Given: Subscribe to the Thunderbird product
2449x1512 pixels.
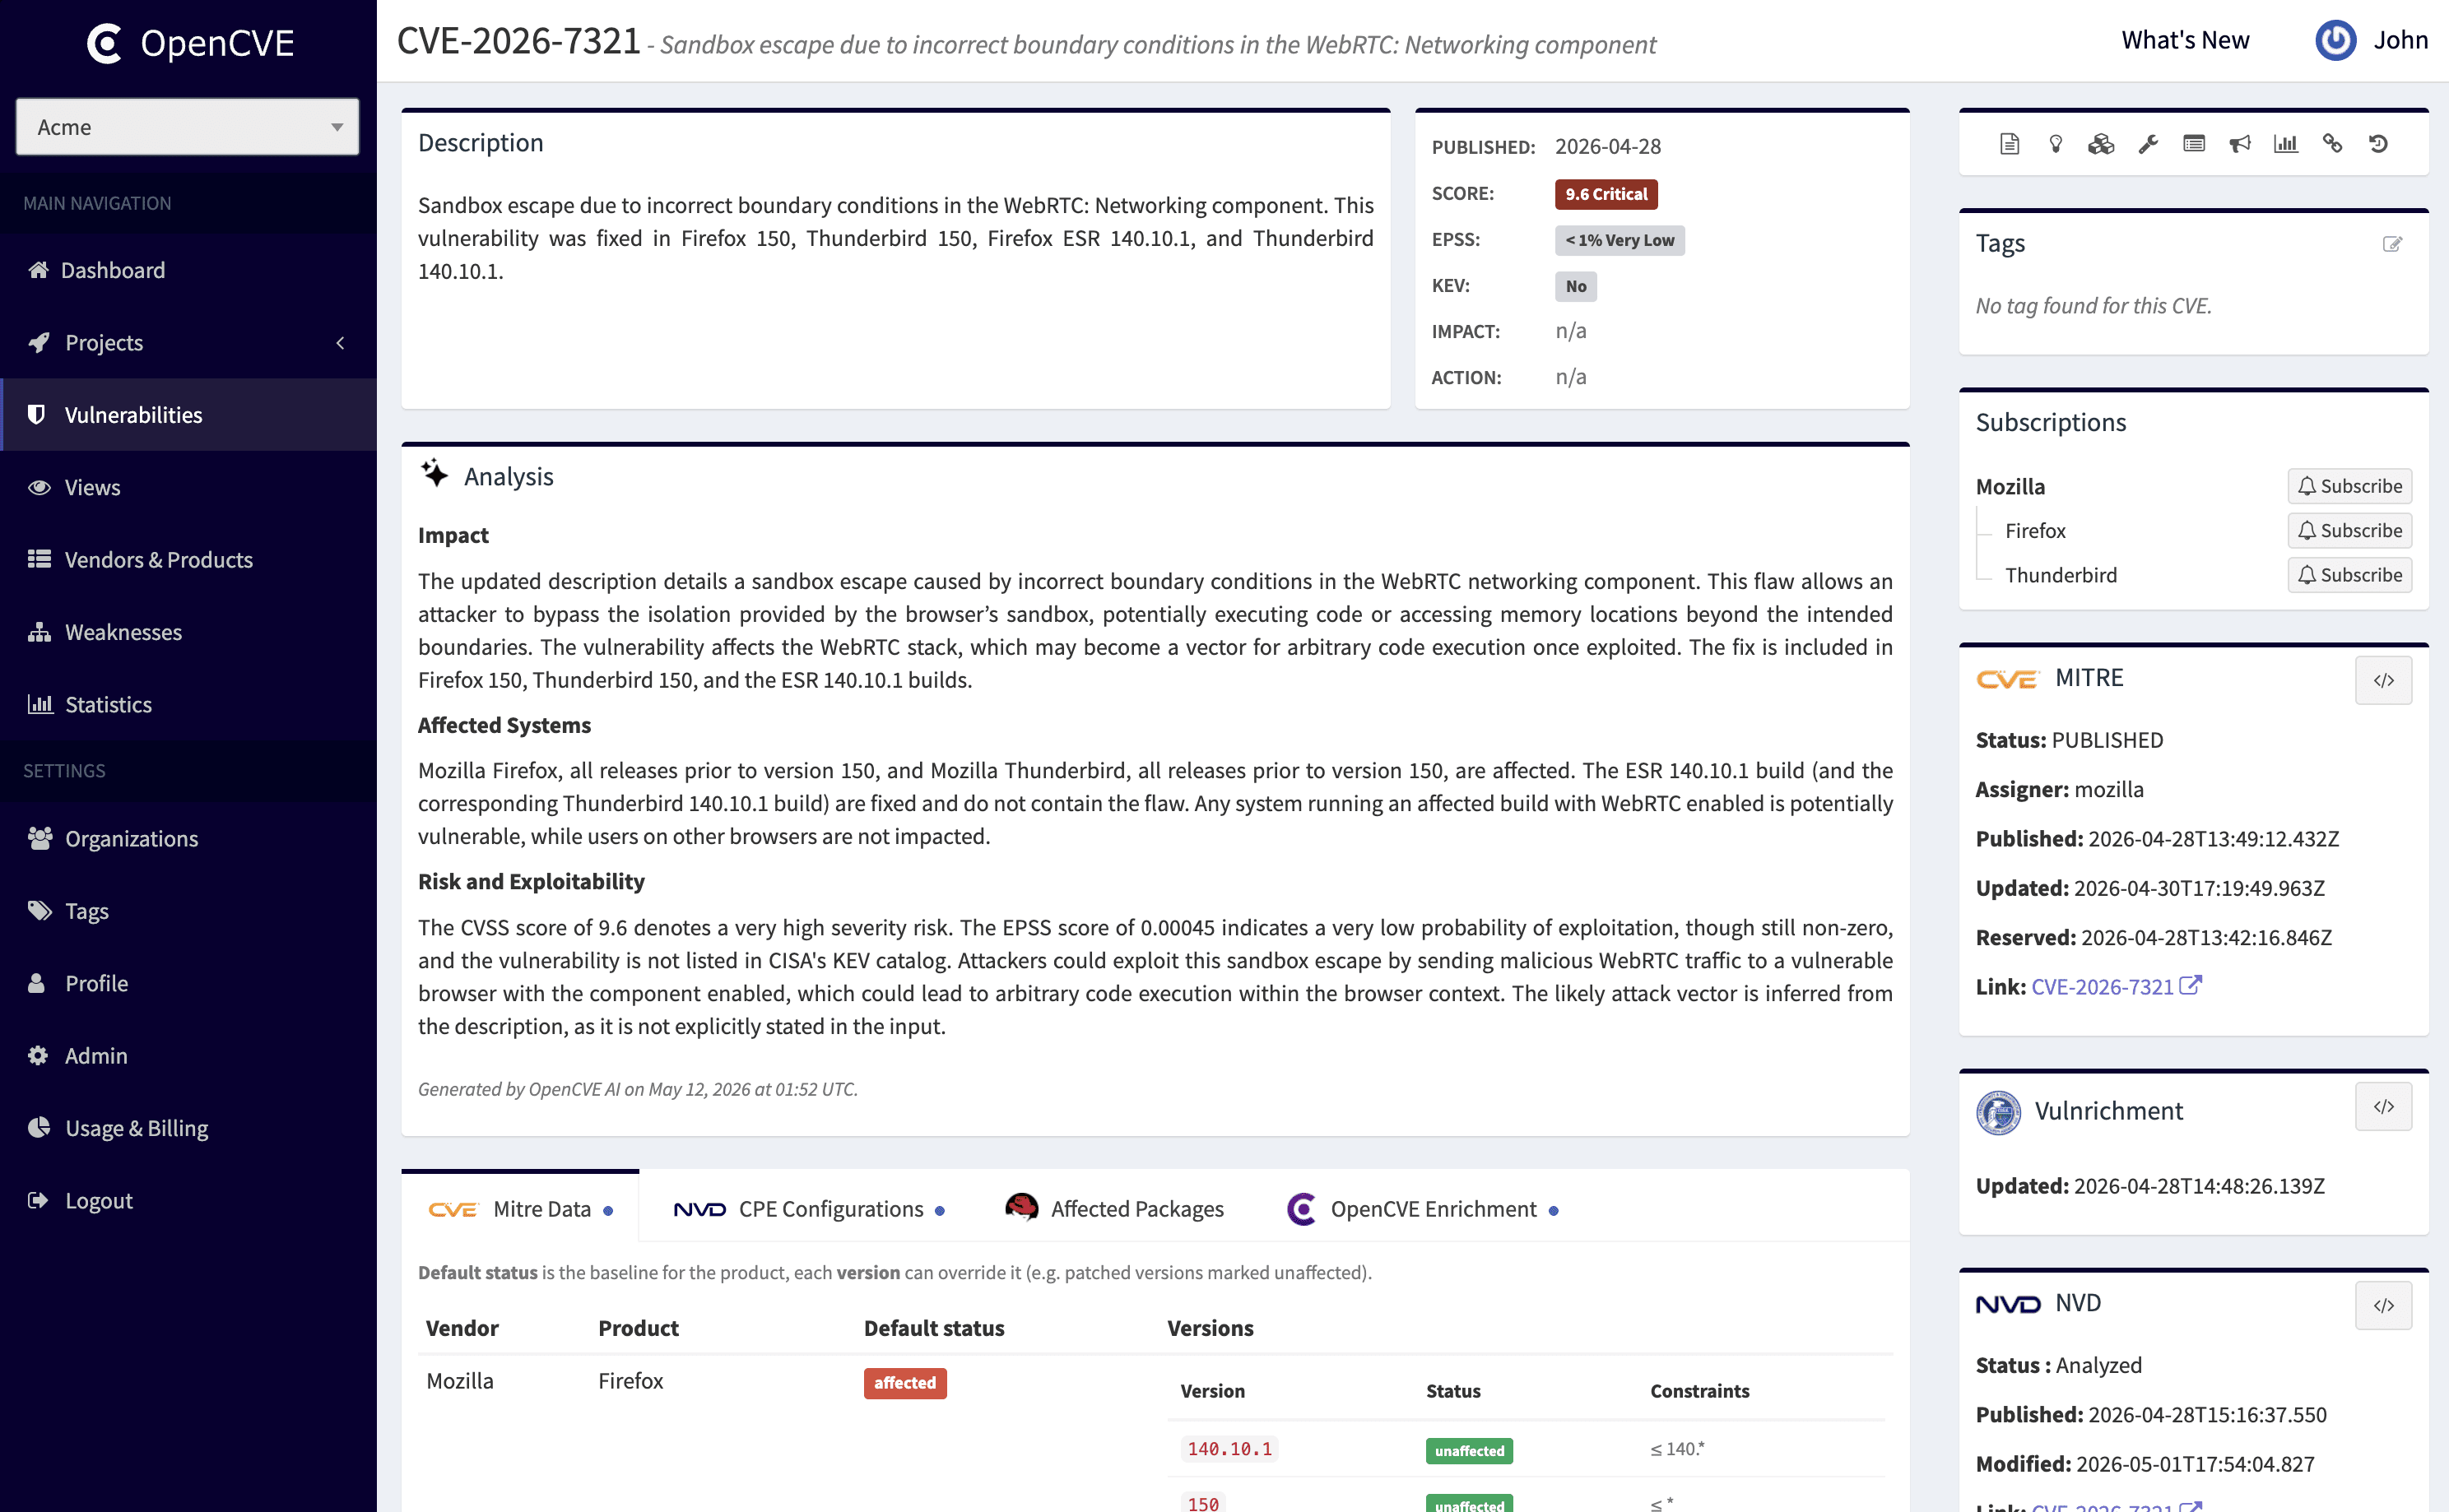Looking at the screenshot, I should (2349, 575).
